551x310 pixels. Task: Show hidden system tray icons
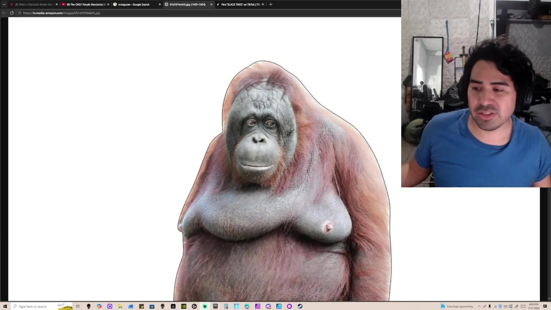(x=479, y=306)
